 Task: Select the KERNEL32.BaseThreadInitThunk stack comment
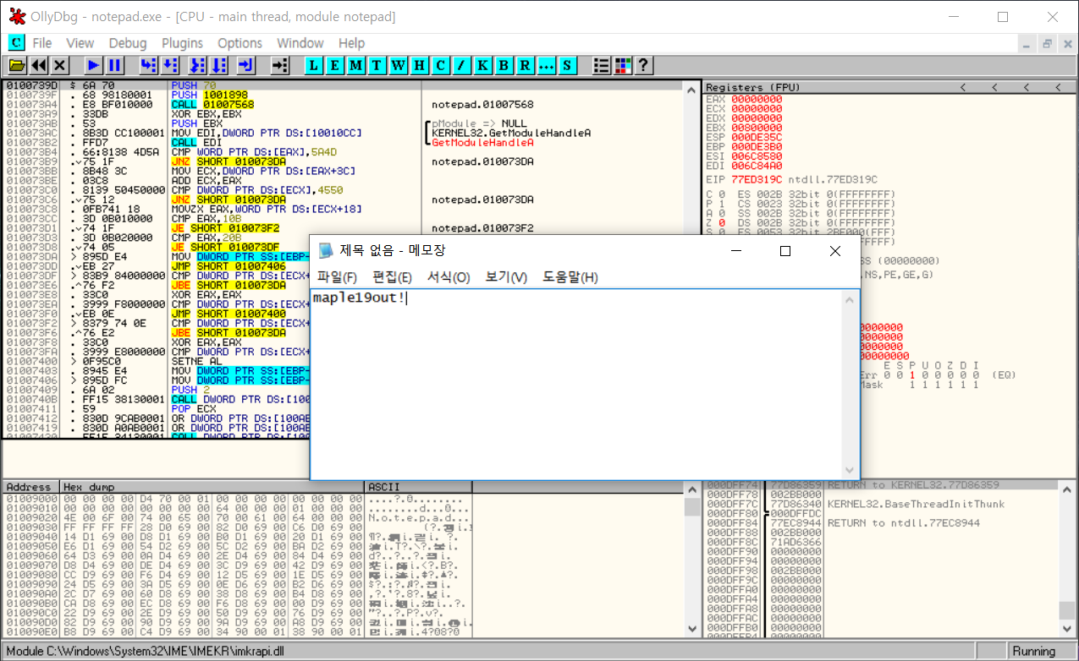tap(916, 504)
